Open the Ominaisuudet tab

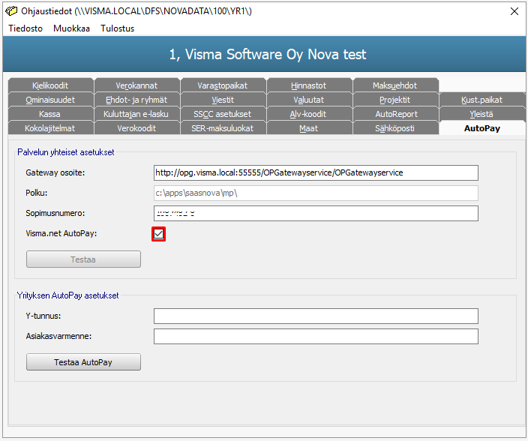[x=50, y=100]
